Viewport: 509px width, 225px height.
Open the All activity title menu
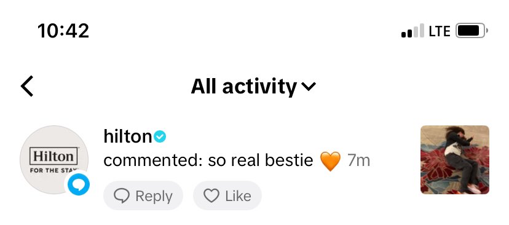[x=253, y=86]
